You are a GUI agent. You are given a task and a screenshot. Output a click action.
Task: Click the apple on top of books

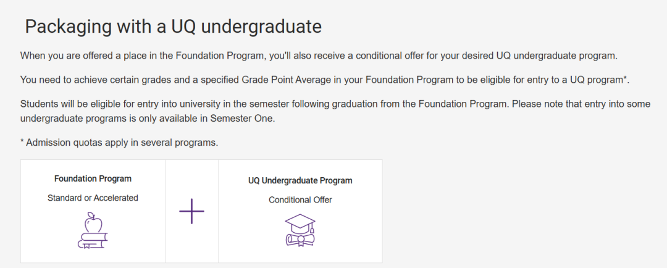point(93,222)
